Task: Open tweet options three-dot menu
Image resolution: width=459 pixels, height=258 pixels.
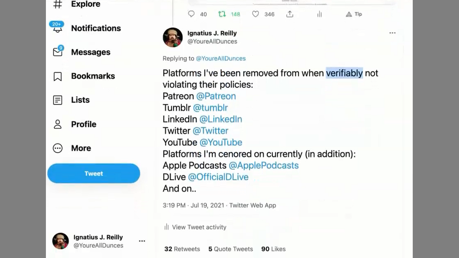Action: pyautogui.click(x=392, y=33)
